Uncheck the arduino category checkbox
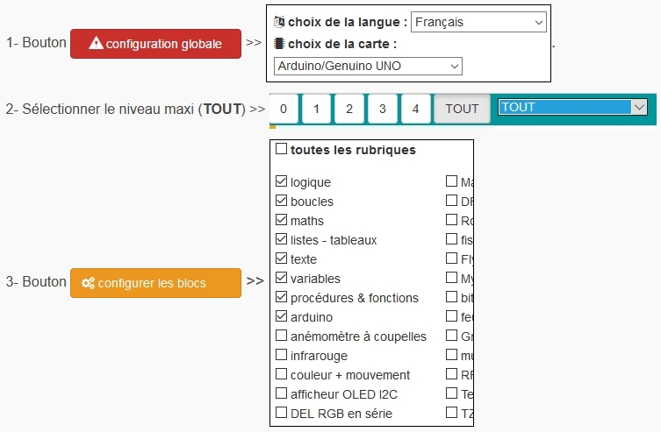661x432 pixels. click(281, 316)
